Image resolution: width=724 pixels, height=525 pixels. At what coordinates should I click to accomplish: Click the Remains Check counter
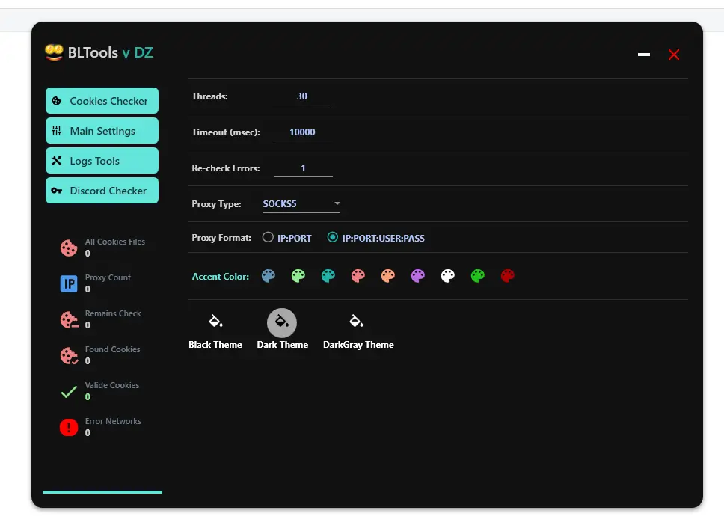tap(68, 319)
